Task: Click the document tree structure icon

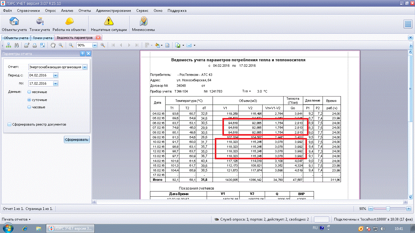Action: click(9, 45)
